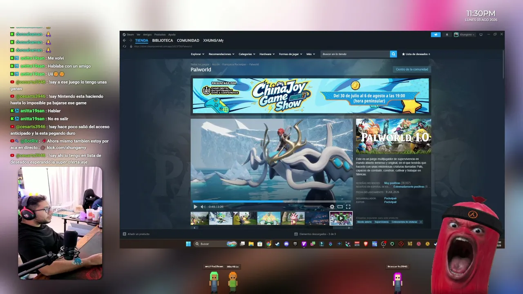Toggle theater mode on the trailer player
This screenshot has height=294, width=523.
(x=340, y=207)
